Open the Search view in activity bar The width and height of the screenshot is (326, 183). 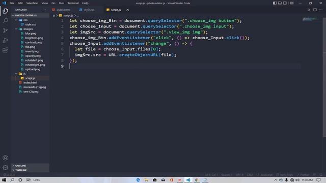coord(6,20)
